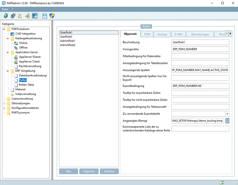Click the offline update disk toolbar icon

[13, 16]
